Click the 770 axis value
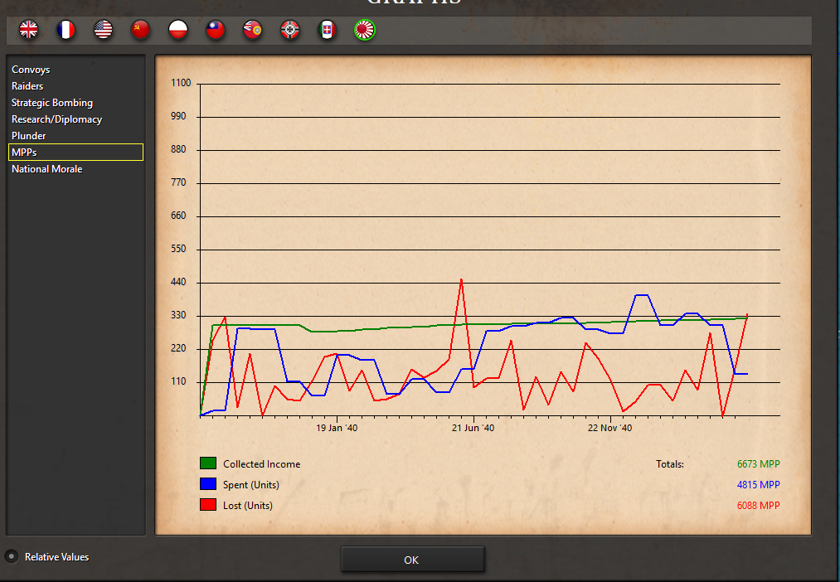The image size is (840, 582). tap(178, 182)
